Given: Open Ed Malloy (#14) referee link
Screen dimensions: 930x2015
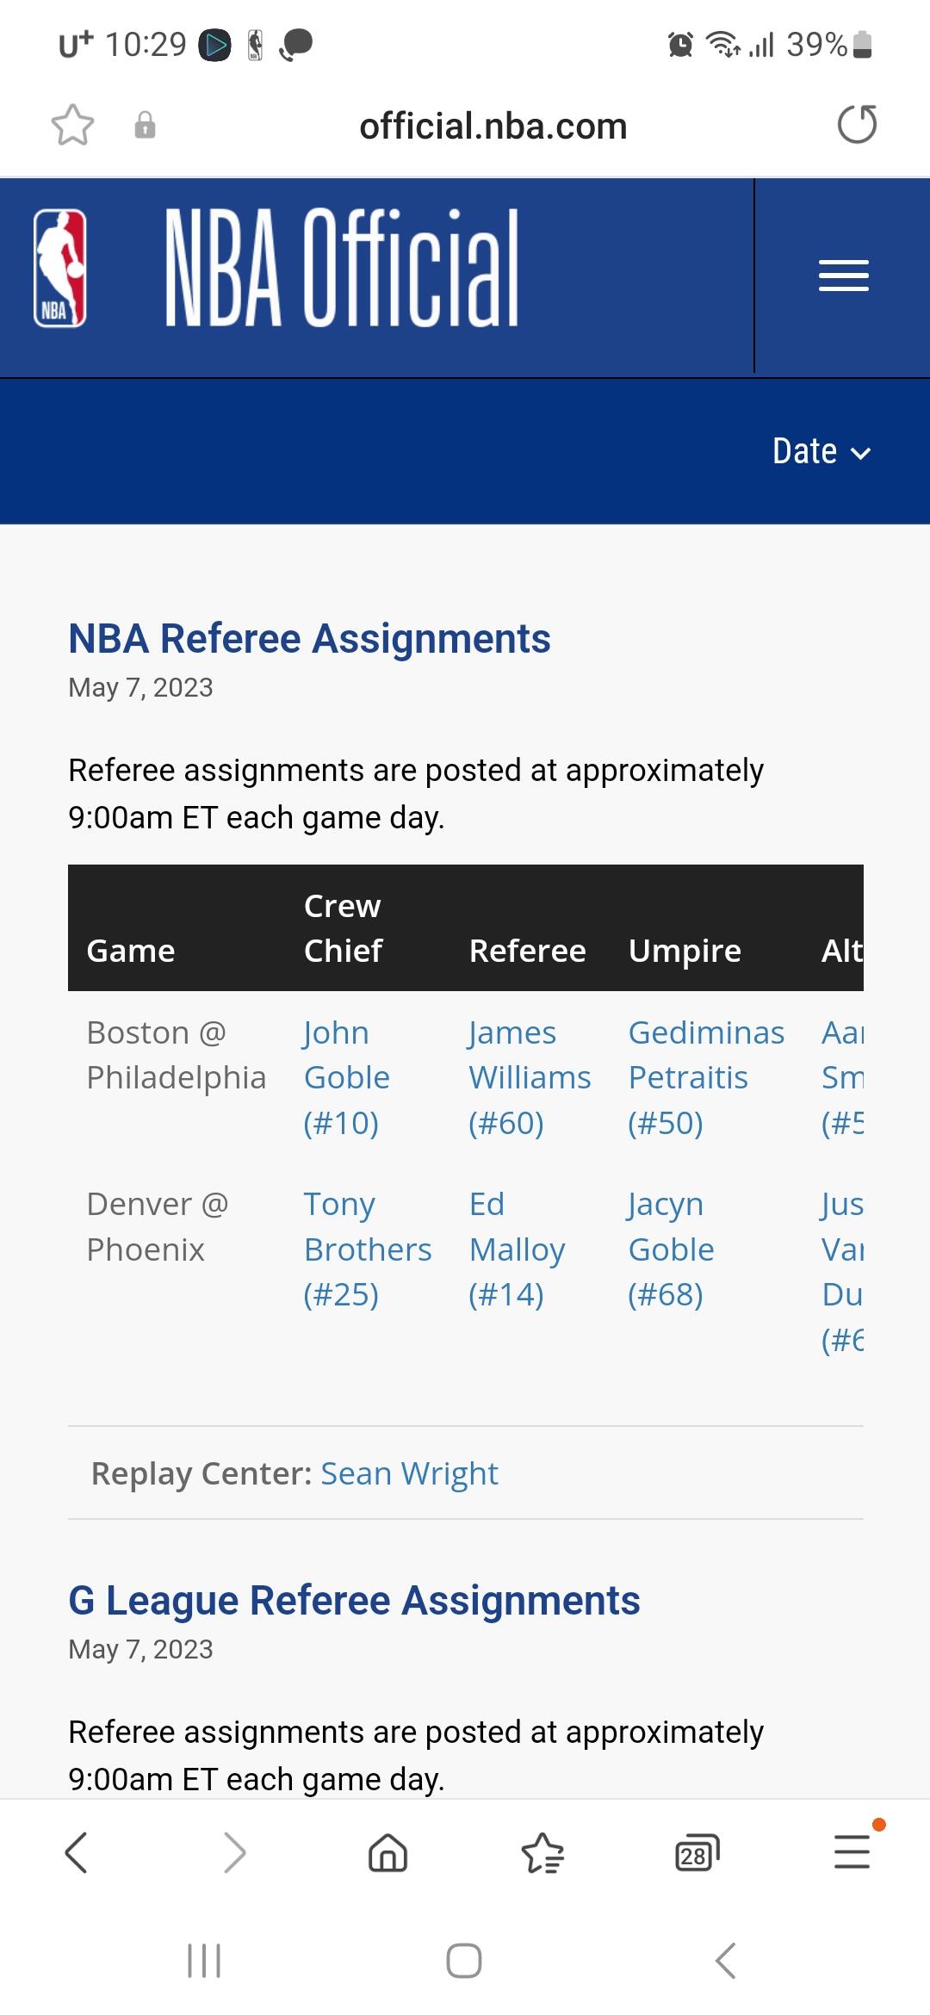Looking at the screenshot, I should pyautogui.click(x=516, y=1249).
